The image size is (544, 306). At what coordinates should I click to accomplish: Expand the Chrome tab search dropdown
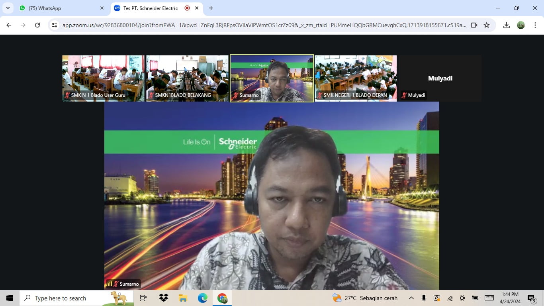[x=8, y=8]
